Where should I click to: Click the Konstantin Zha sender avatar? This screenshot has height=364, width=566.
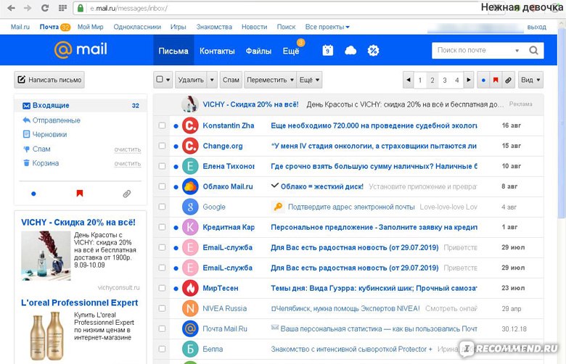[190, 125]
